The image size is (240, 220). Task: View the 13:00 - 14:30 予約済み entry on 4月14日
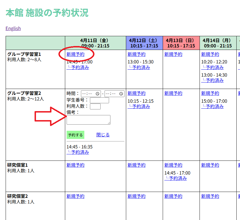pyautogui.click(x=212, y=81)
